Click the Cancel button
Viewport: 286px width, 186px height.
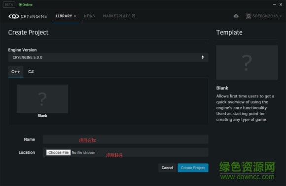[x=167, y=168]
